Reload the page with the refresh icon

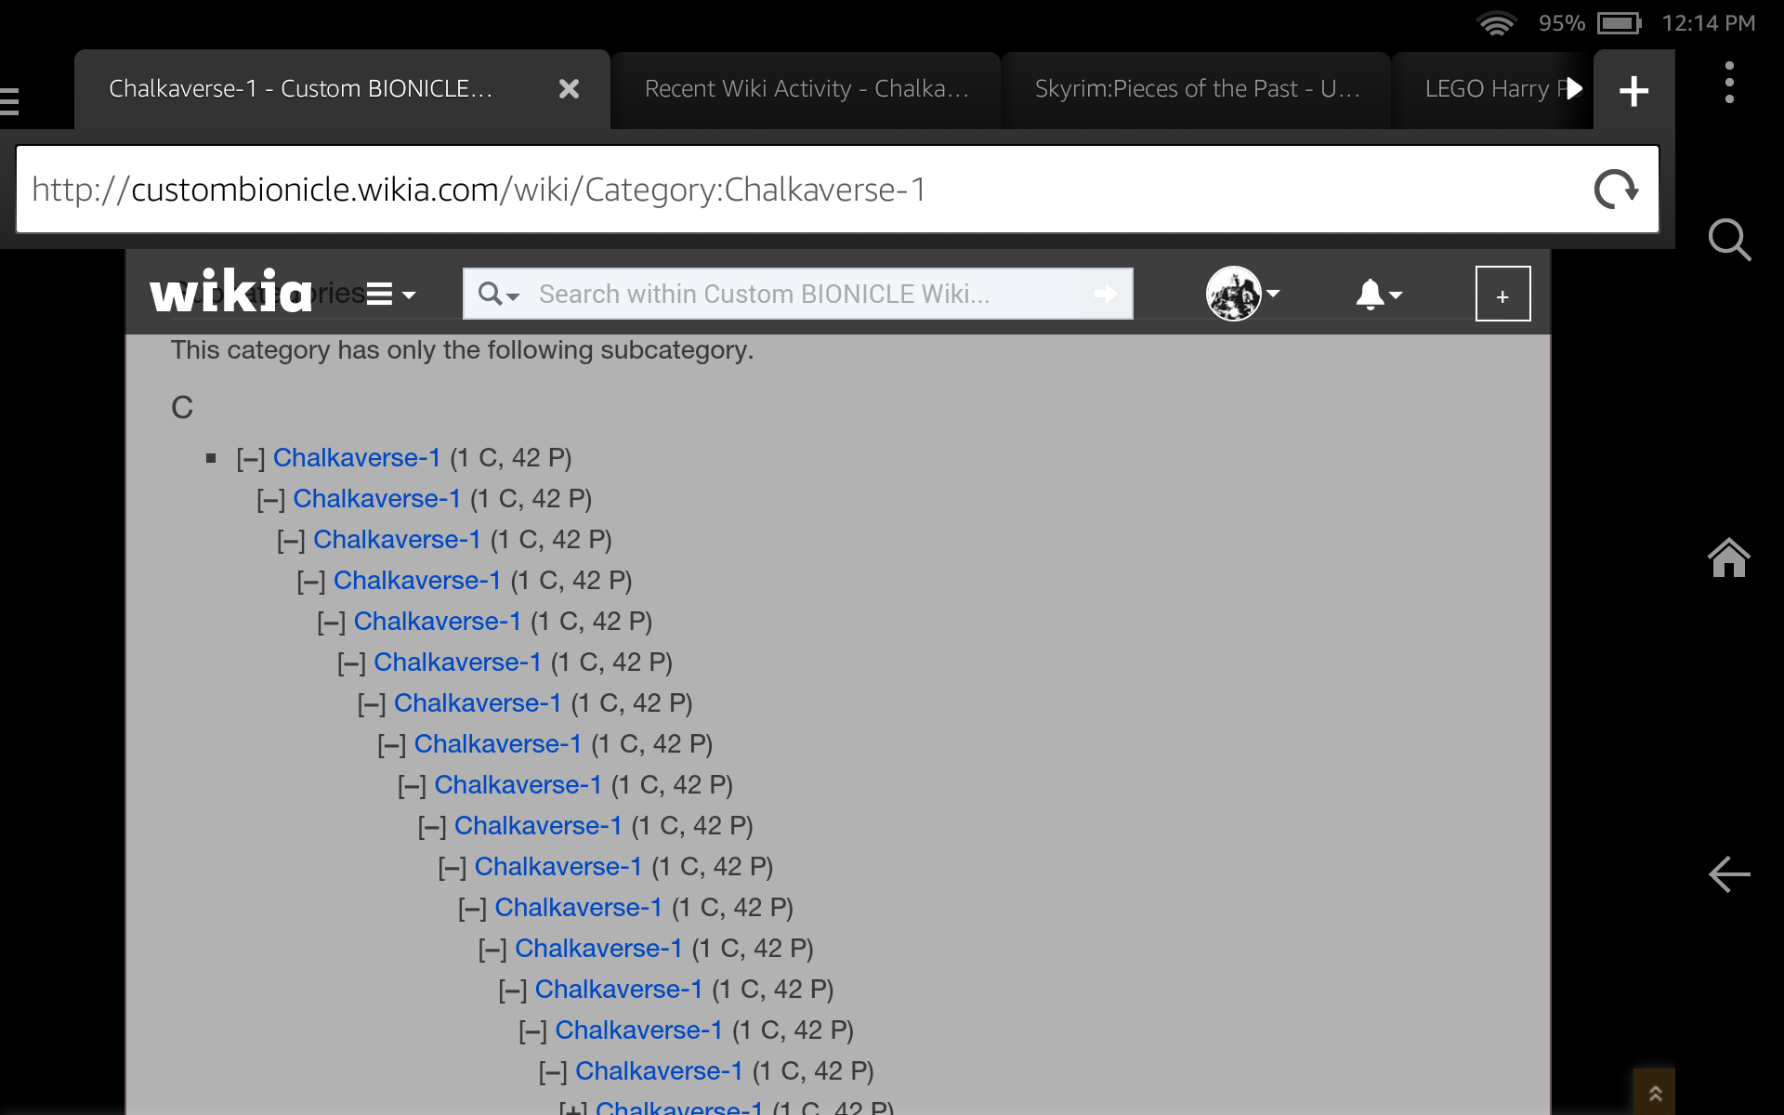tap(1615, 190)
